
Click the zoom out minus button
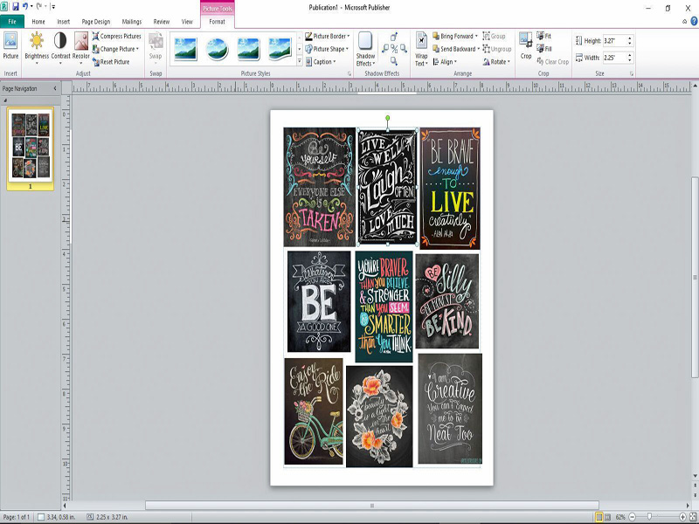(x=632, y=517)
